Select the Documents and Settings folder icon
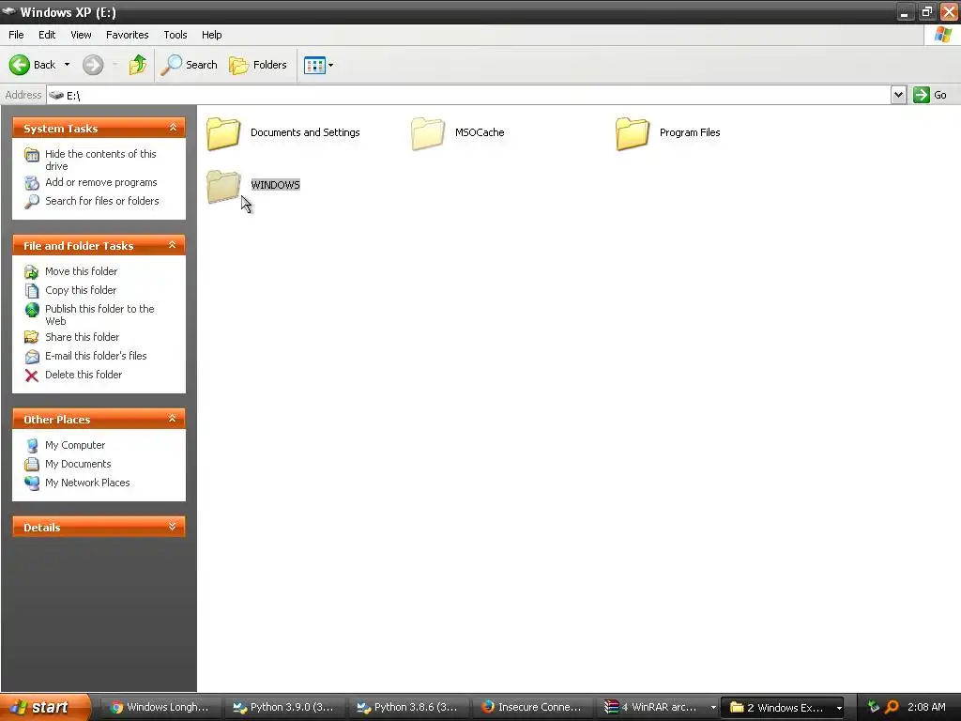The width and height of the screenshot is (961, 721). 223,133
